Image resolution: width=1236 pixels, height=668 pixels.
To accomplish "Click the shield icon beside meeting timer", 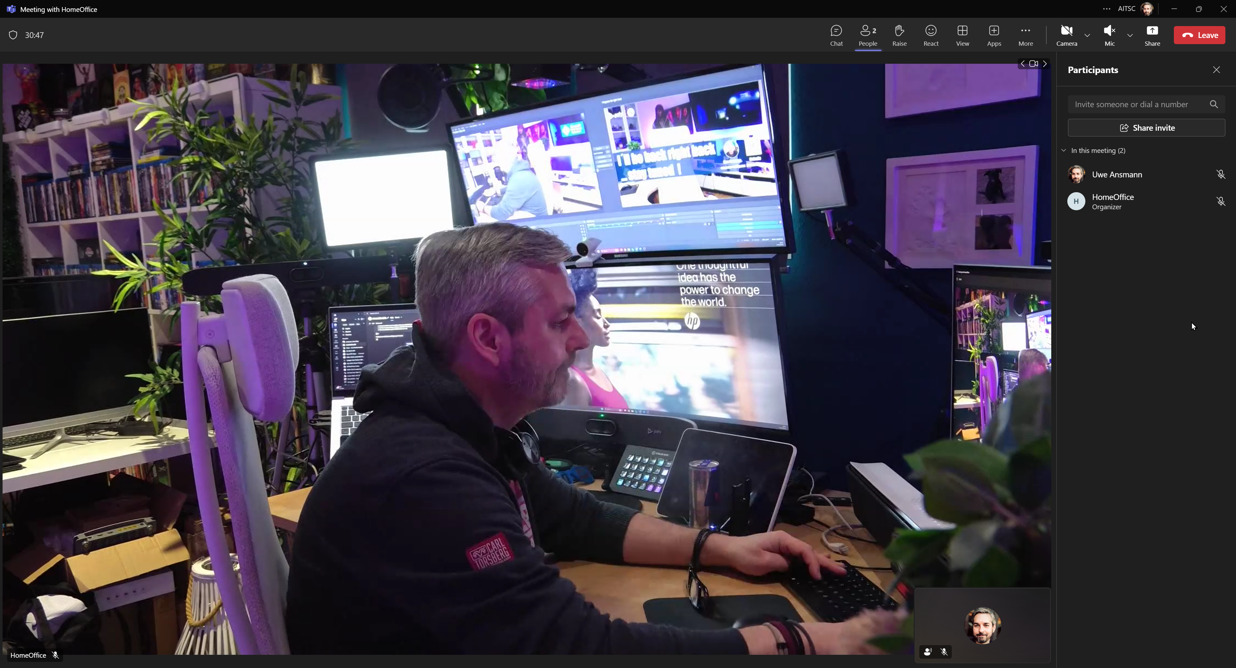I will point(13,35).
